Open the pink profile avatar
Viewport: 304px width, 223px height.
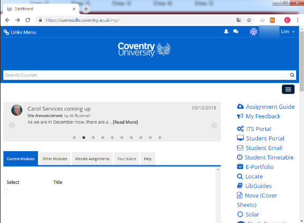(x=287, y=20)
